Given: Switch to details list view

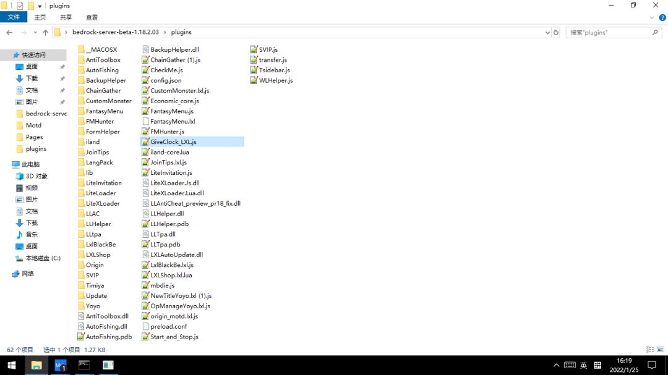Looking at the screenshot, I should 649,350.
